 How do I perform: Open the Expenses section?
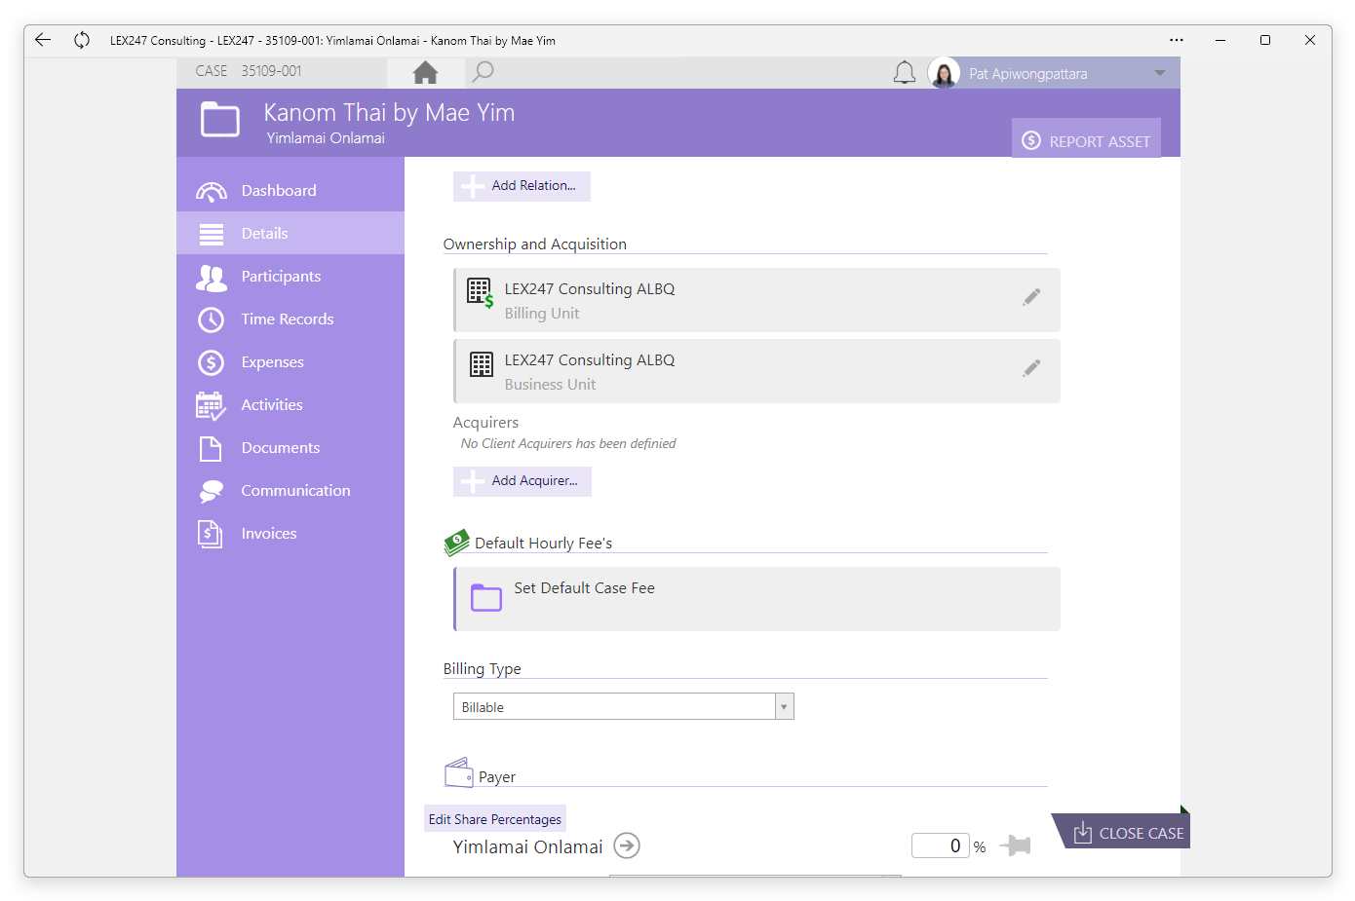(290, 362)
